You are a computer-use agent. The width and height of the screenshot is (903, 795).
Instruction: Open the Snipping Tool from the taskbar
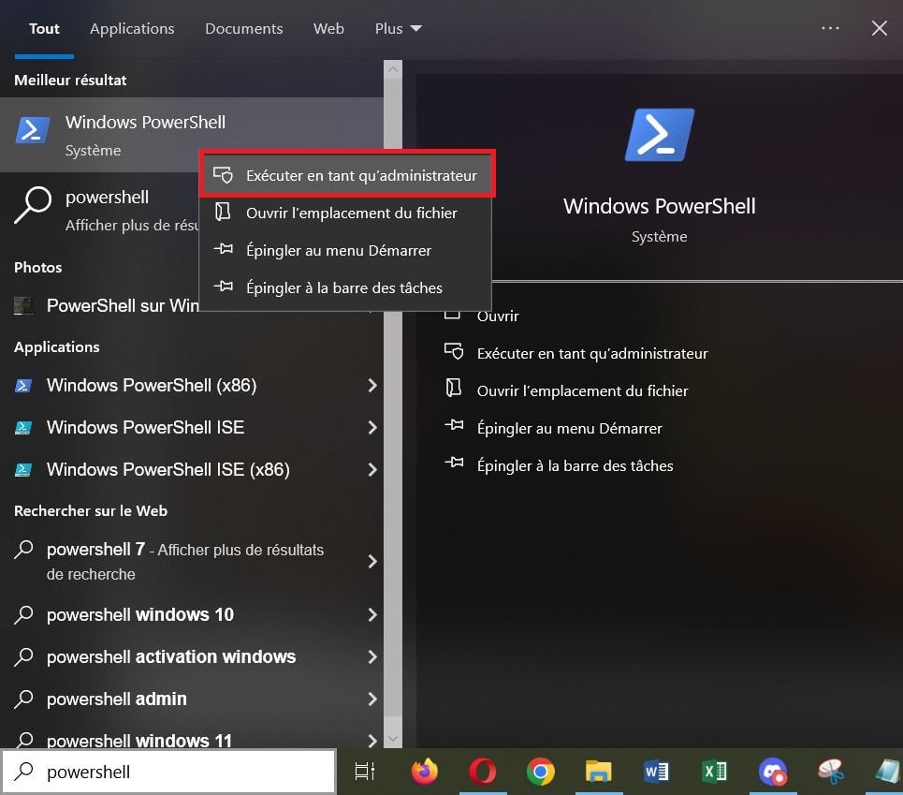click(830, 771)
